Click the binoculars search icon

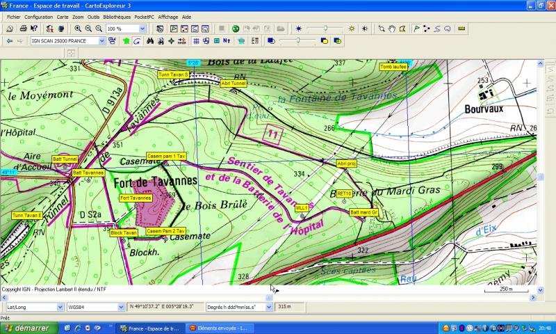coord(150,41)
